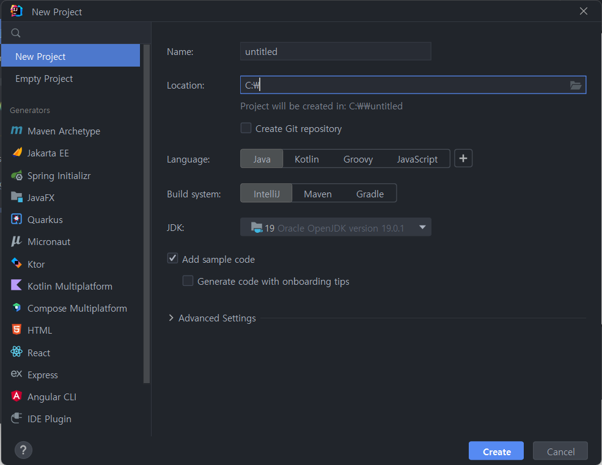Select the Ktor generator icon
Image resolution: width=602 pixels, height=465 pixels.
coord(17,263)
